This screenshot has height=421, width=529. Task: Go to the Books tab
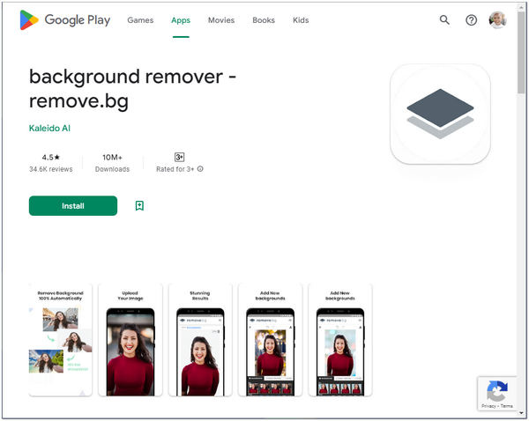point(264,20)
